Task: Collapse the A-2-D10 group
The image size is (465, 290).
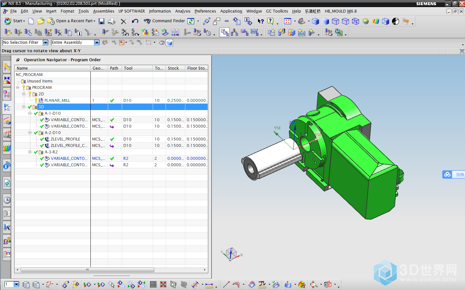Action: 30,132
